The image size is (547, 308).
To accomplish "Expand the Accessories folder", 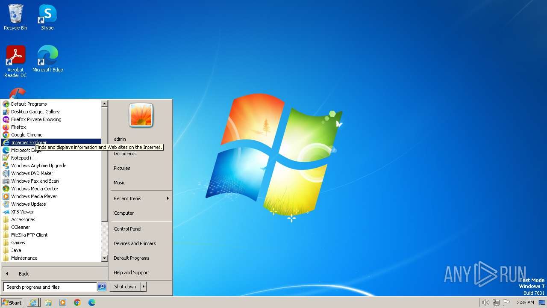I will [x=51, y=219].
